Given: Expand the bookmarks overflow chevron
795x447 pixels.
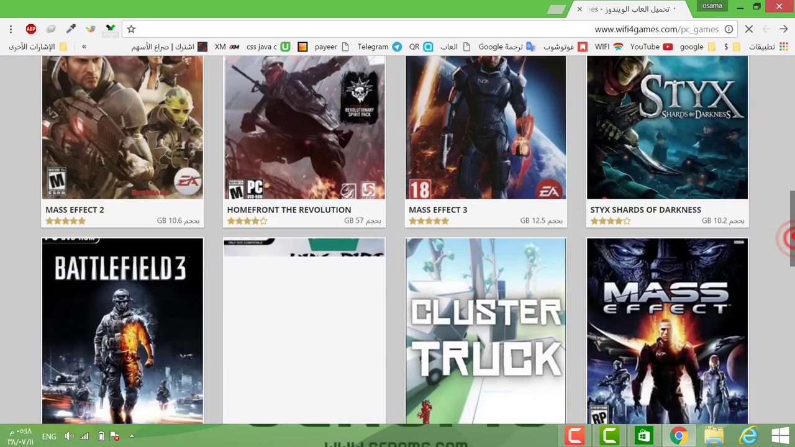Looking at the screenshot, I should point(84,47).
